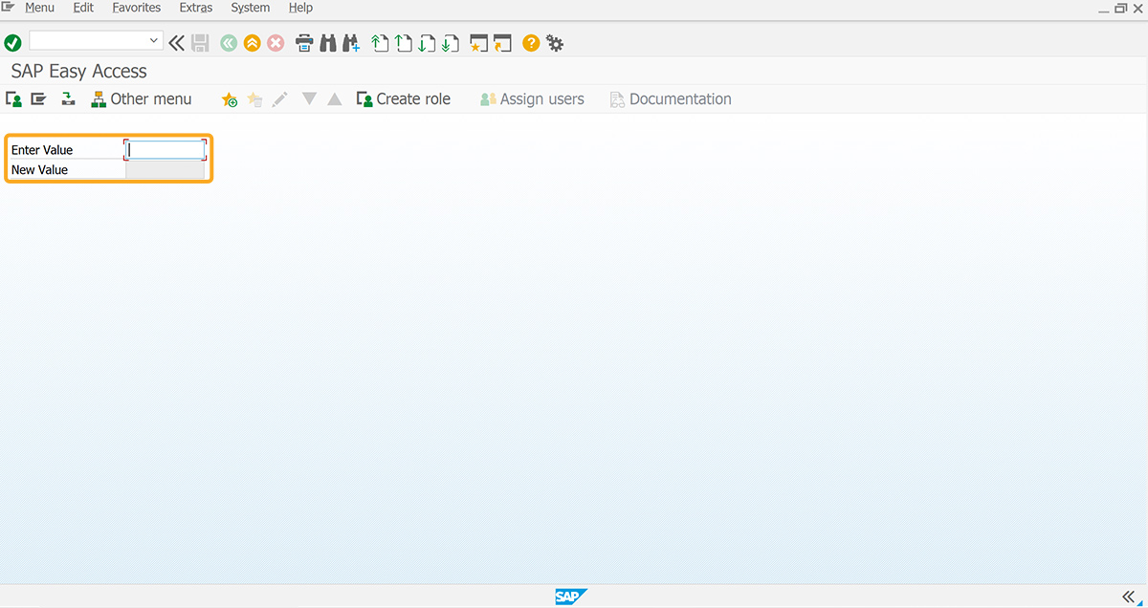
Task: Go to First Page icon
Action: point(380,43)
